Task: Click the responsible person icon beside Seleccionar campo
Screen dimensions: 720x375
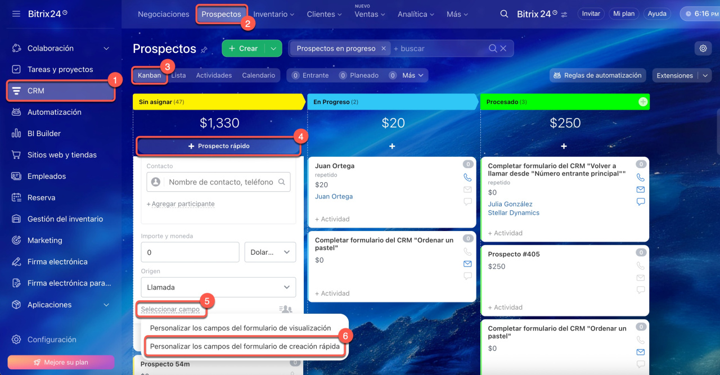Action: [286, 309]
